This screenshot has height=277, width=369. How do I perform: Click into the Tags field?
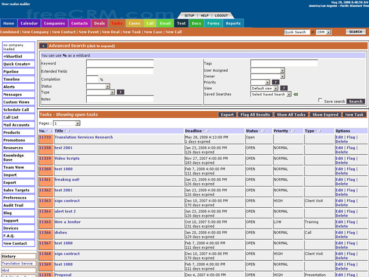284,63
